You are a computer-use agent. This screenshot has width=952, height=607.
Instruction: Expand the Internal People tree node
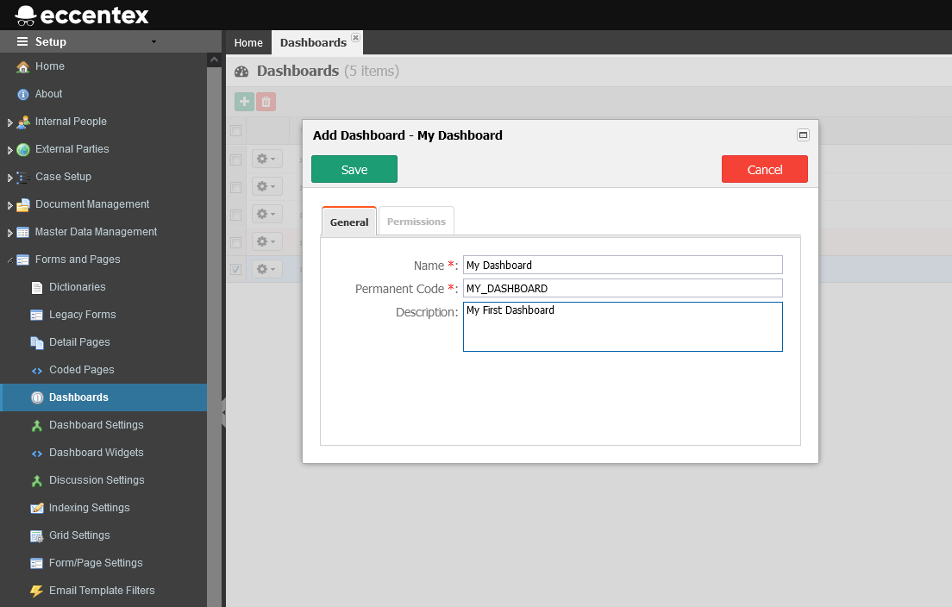tap(9, 122)
